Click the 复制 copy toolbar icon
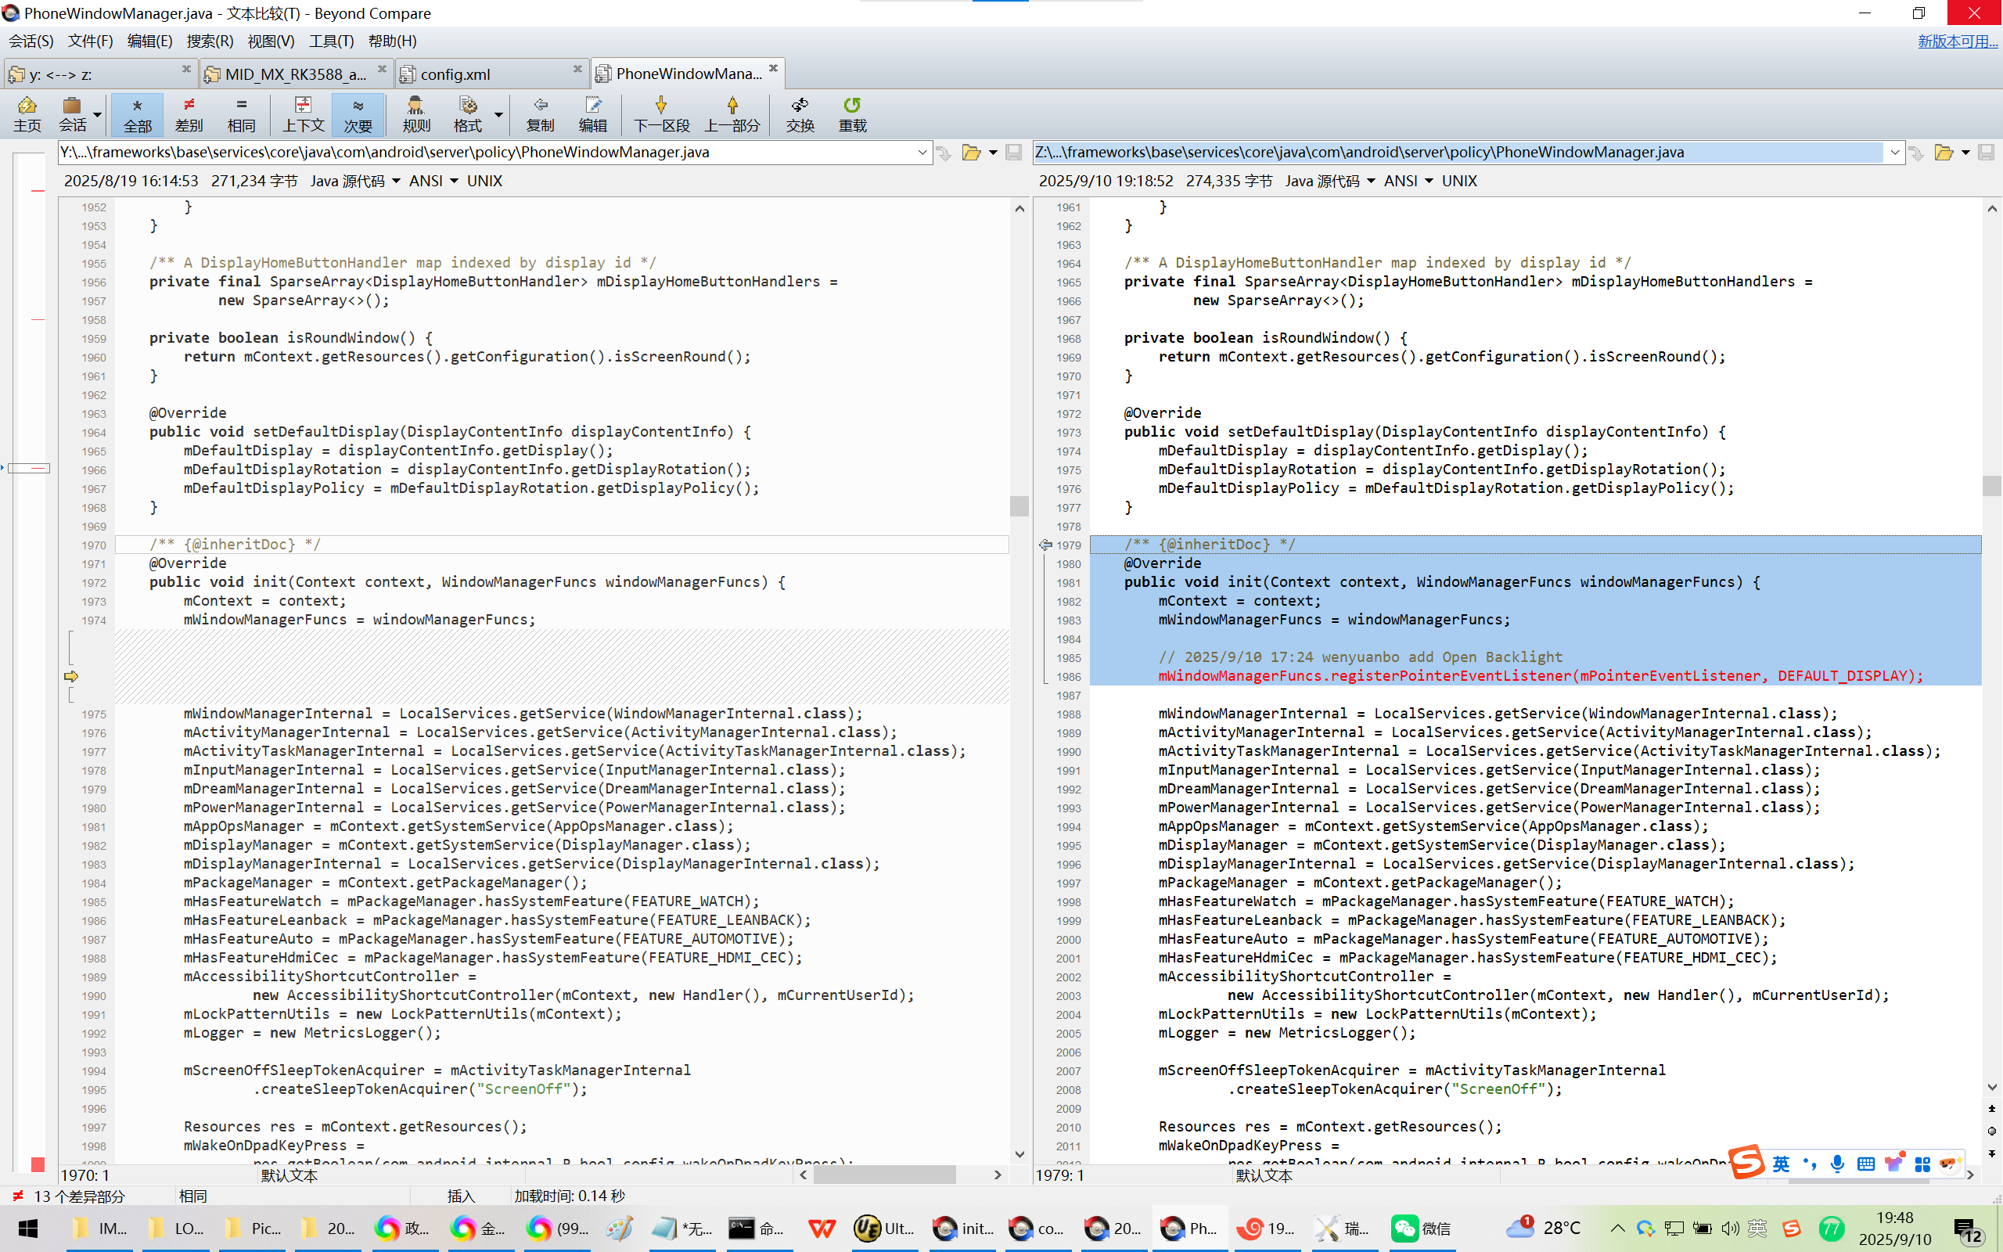 pos(541,114)
